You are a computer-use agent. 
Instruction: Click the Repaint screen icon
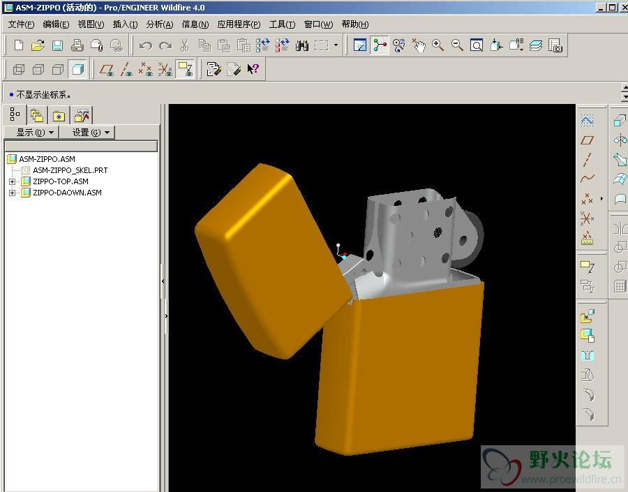tap(359, 45)
